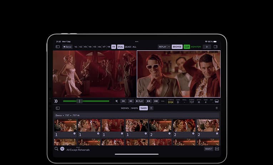Click the double-chevron speed icon left of scrubber
Viewport: 273px width, 165px height.
(56, 101)
